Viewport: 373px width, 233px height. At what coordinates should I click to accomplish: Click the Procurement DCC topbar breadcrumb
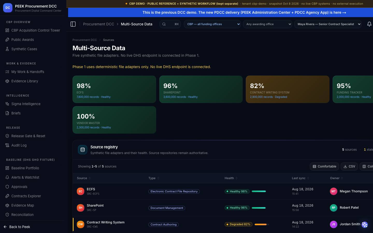[98, 24]
